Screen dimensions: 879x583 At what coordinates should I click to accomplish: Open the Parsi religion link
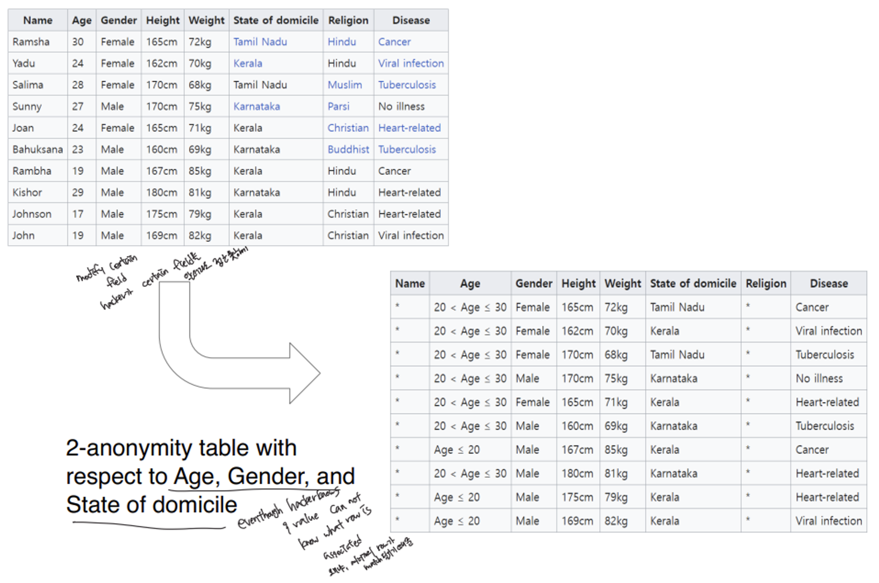click(x=338, y=106)
